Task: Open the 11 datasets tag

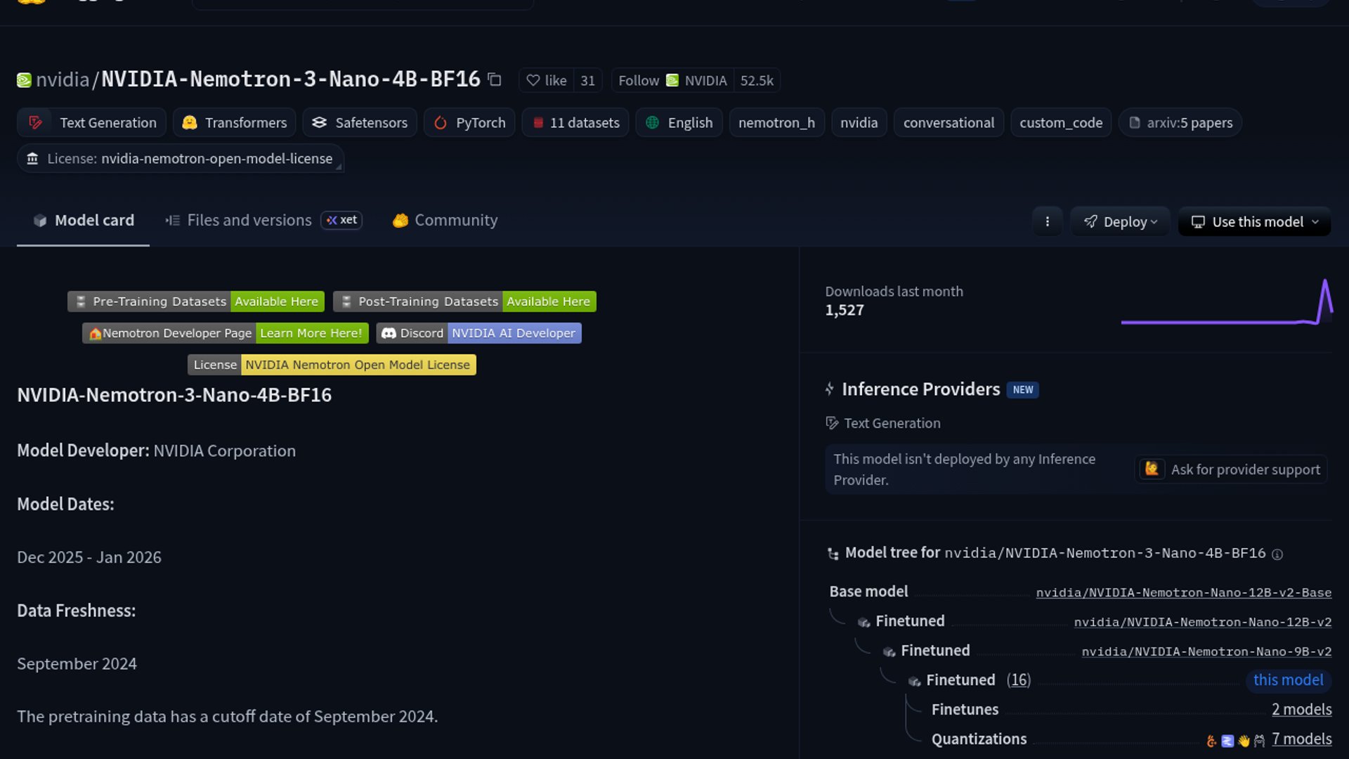Action: [x=575, y=123]
